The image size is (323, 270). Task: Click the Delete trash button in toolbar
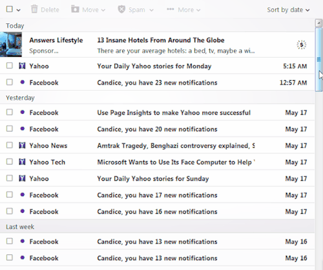click(x=45, y=10)
